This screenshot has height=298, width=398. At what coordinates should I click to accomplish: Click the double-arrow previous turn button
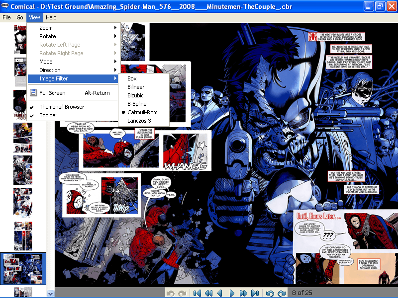pos(208,293)
